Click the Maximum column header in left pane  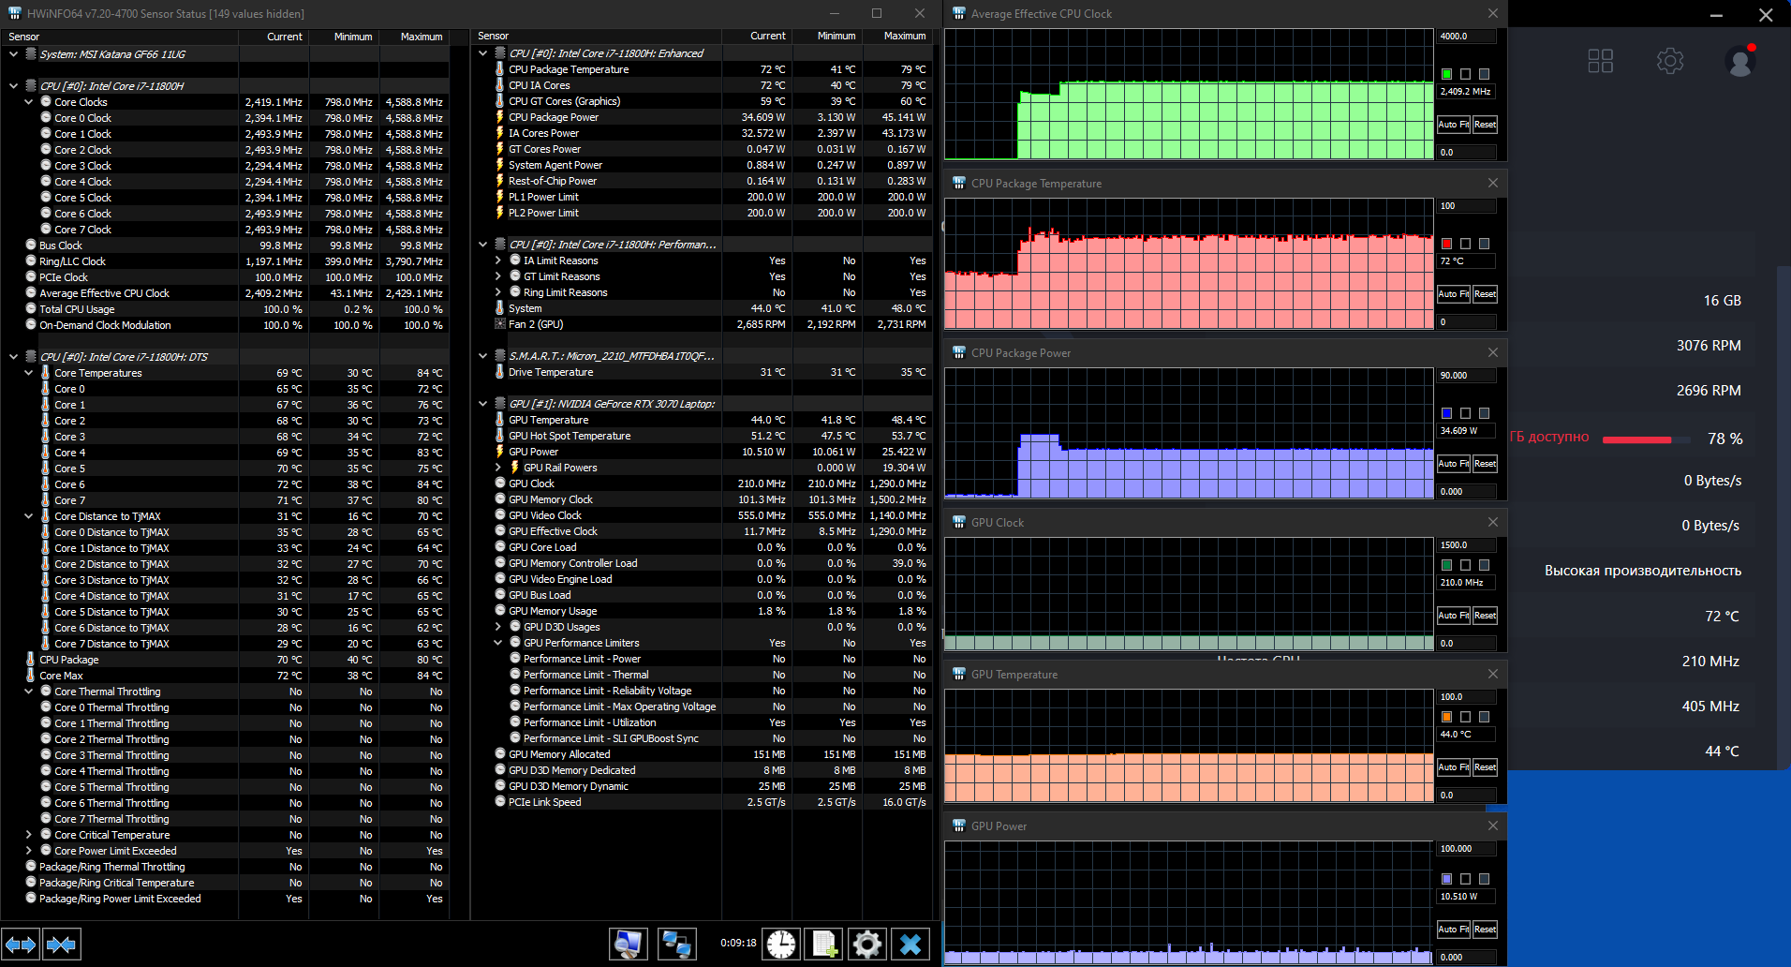click(421, 37)
